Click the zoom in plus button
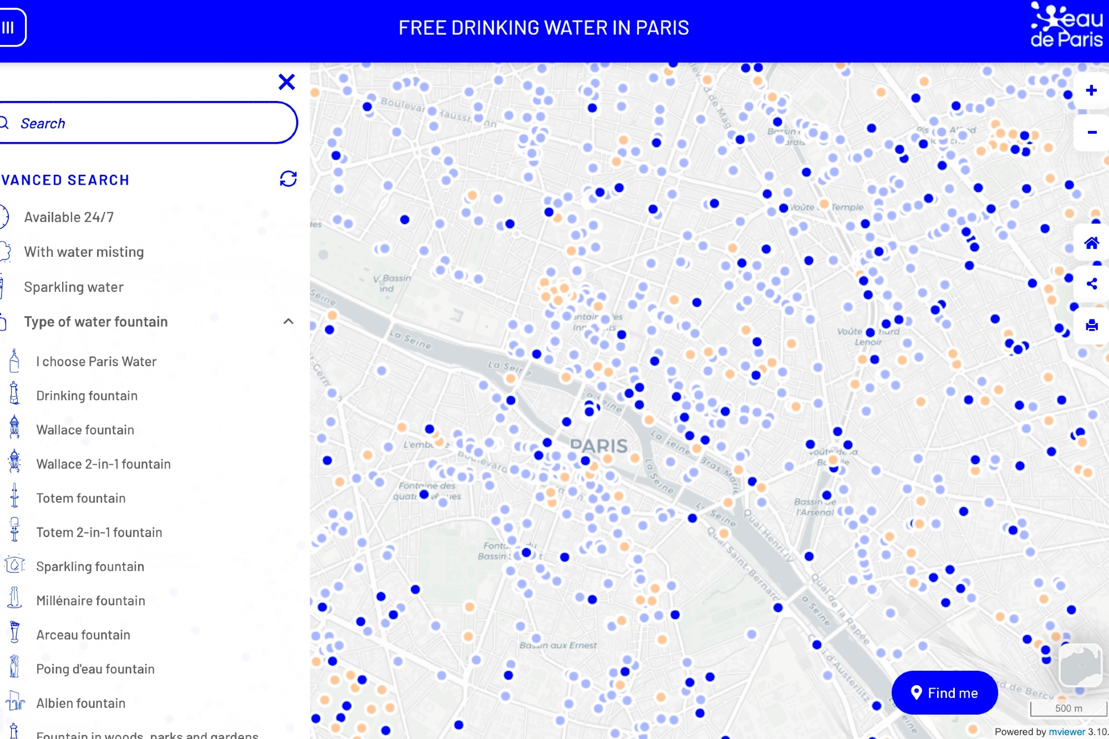Viewport: 1109px width, 739px height. point(1091,90)
